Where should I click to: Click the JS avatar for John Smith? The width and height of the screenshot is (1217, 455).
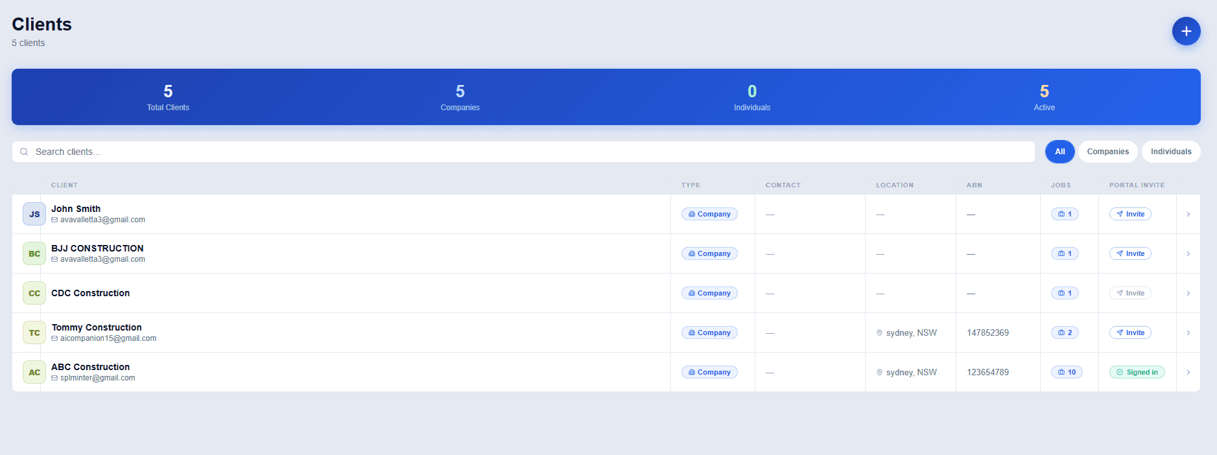tap(34, 214)
